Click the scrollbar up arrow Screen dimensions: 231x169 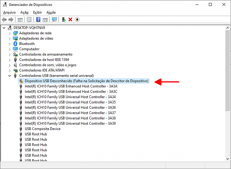coord(228,28)
